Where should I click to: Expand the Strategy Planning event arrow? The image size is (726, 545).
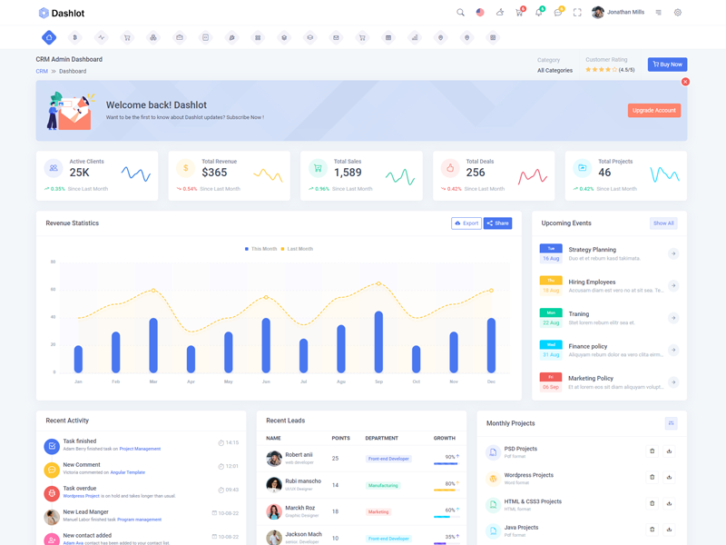[x=673, y=254]
